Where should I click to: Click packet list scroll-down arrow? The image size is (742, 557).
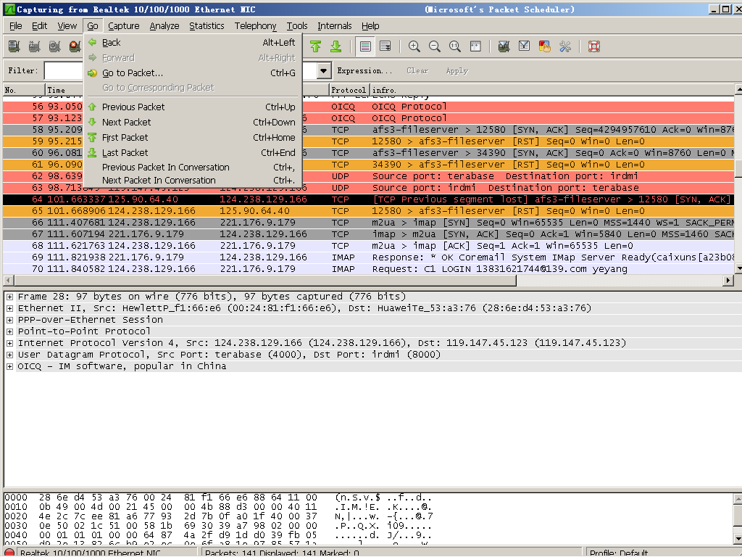coord(738,268)
